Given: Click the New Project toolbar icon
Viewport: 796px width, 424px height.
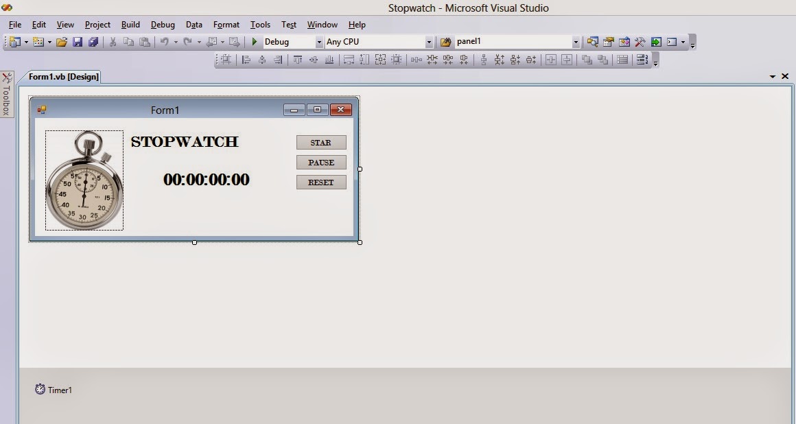Looking at the screenshot, I should [x=15, y=42].
